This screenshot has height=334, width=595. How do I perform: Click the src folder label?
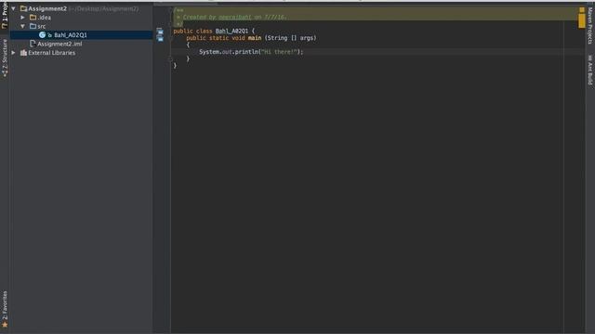coord(41,26)
